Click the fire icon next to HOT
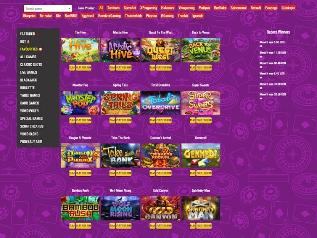The height and width of the screenshot is (238, 317). (28, 42)
